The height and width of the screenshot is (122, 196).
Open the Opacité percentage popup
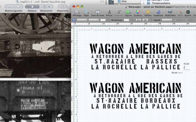(x=167, y=20)
